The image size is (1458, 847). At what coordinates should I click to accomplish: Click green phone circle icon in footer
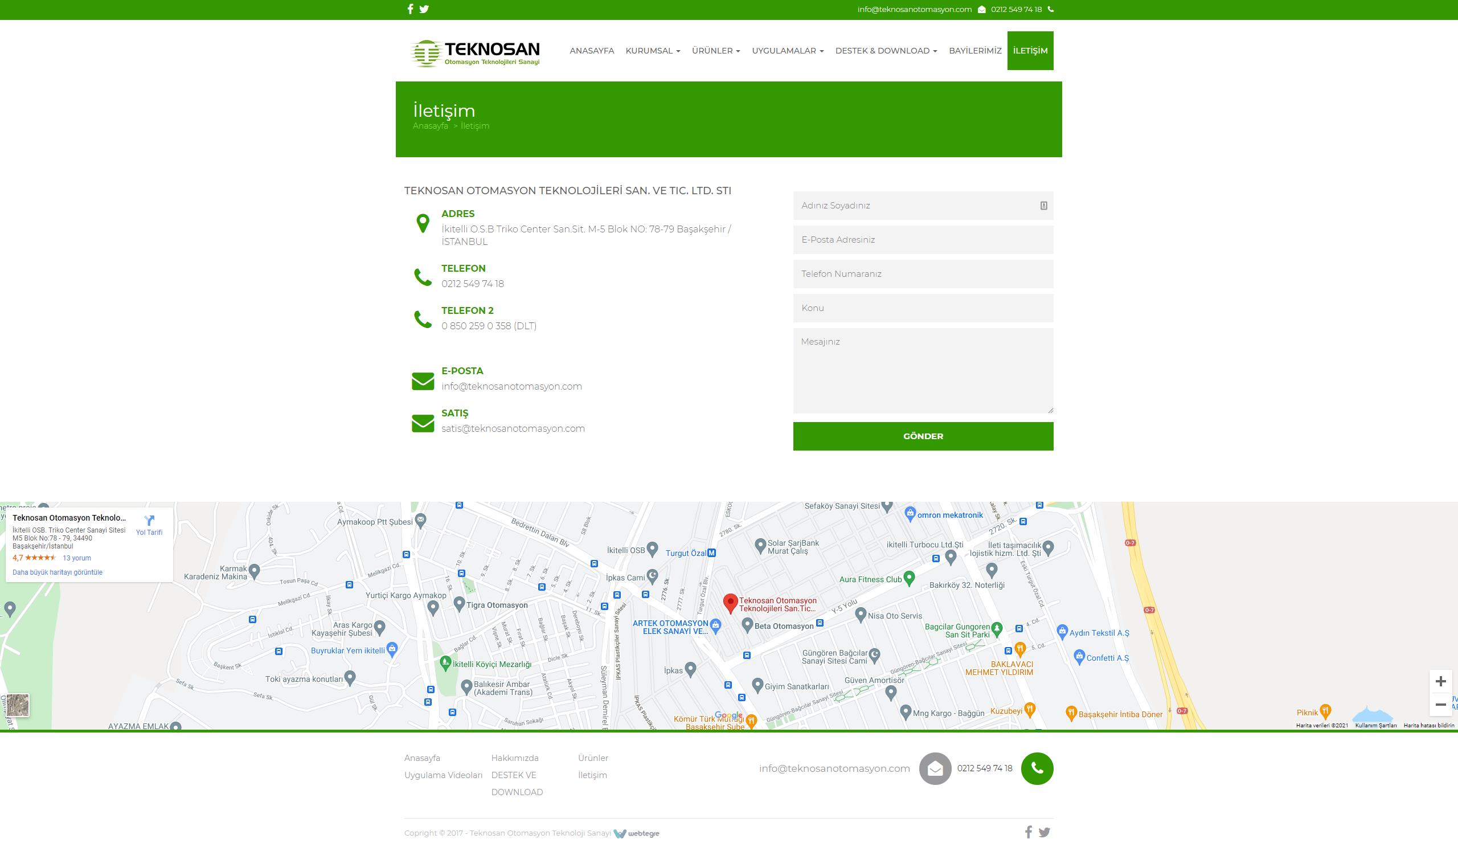tap(1037, 768)
